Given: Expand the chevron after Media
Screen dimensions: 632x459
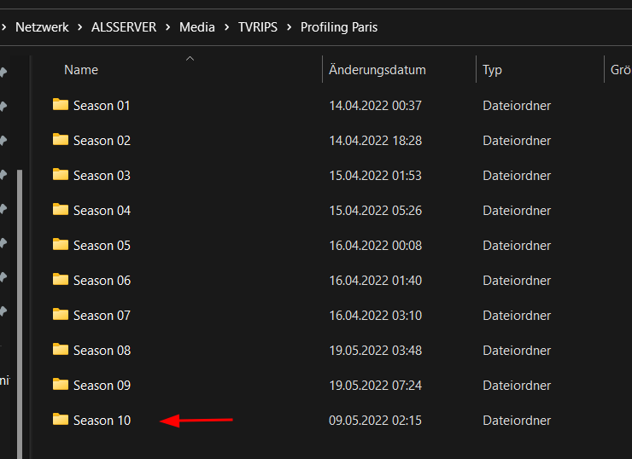Looking at the screenshot, I should [x=226, y=27].
